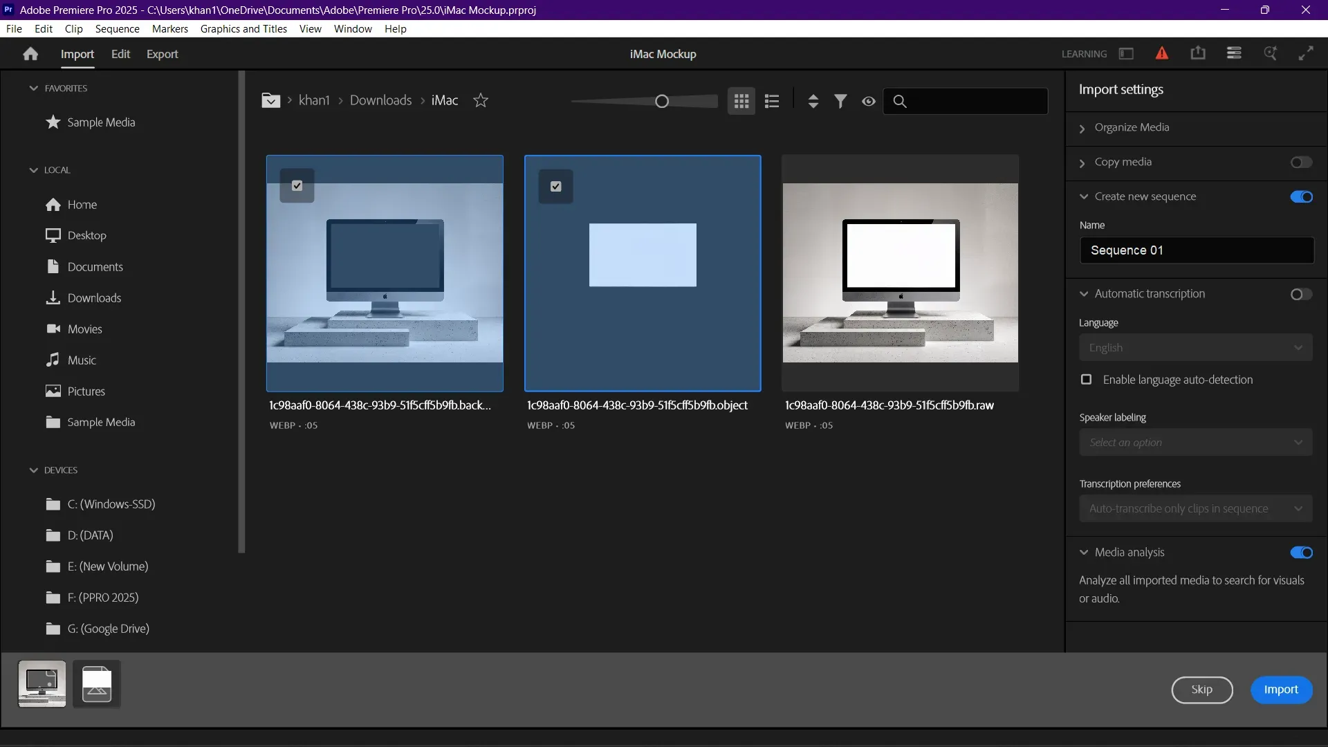This screenshot has width=1328, height=747.
Task: Open the filter media types menu
Action: tap(840, 100)
